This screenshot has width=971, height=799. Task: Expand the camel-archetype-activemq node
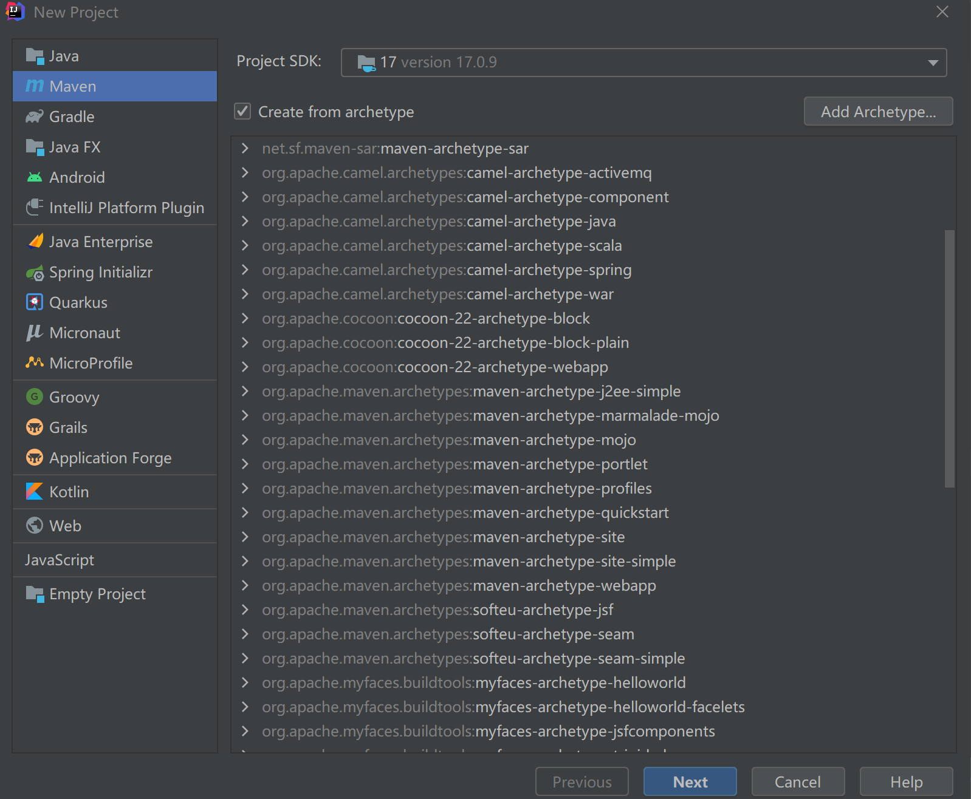click(245, 172)
